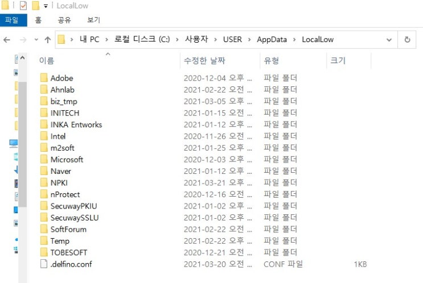423x283 pixels.
Task: Click the .delfino.conf file name
Action: (x=71, y=264)
